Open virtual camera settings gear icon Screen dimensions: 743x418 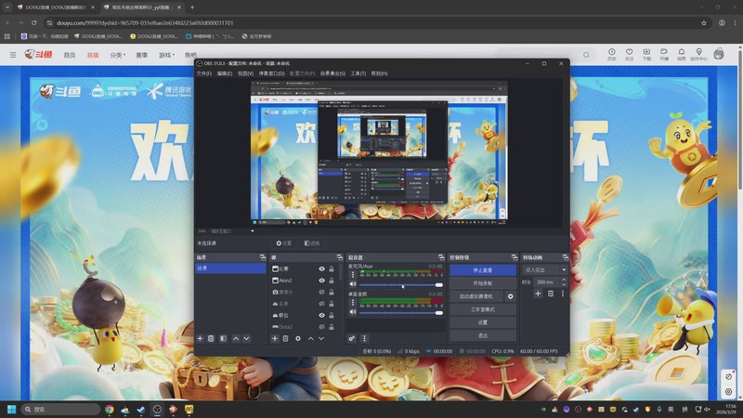pos(510,296)
